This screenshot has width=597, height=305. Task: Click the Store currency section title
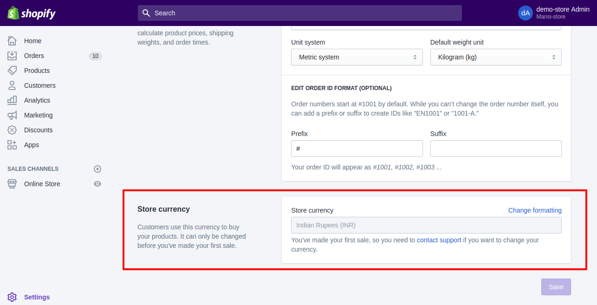163,209
